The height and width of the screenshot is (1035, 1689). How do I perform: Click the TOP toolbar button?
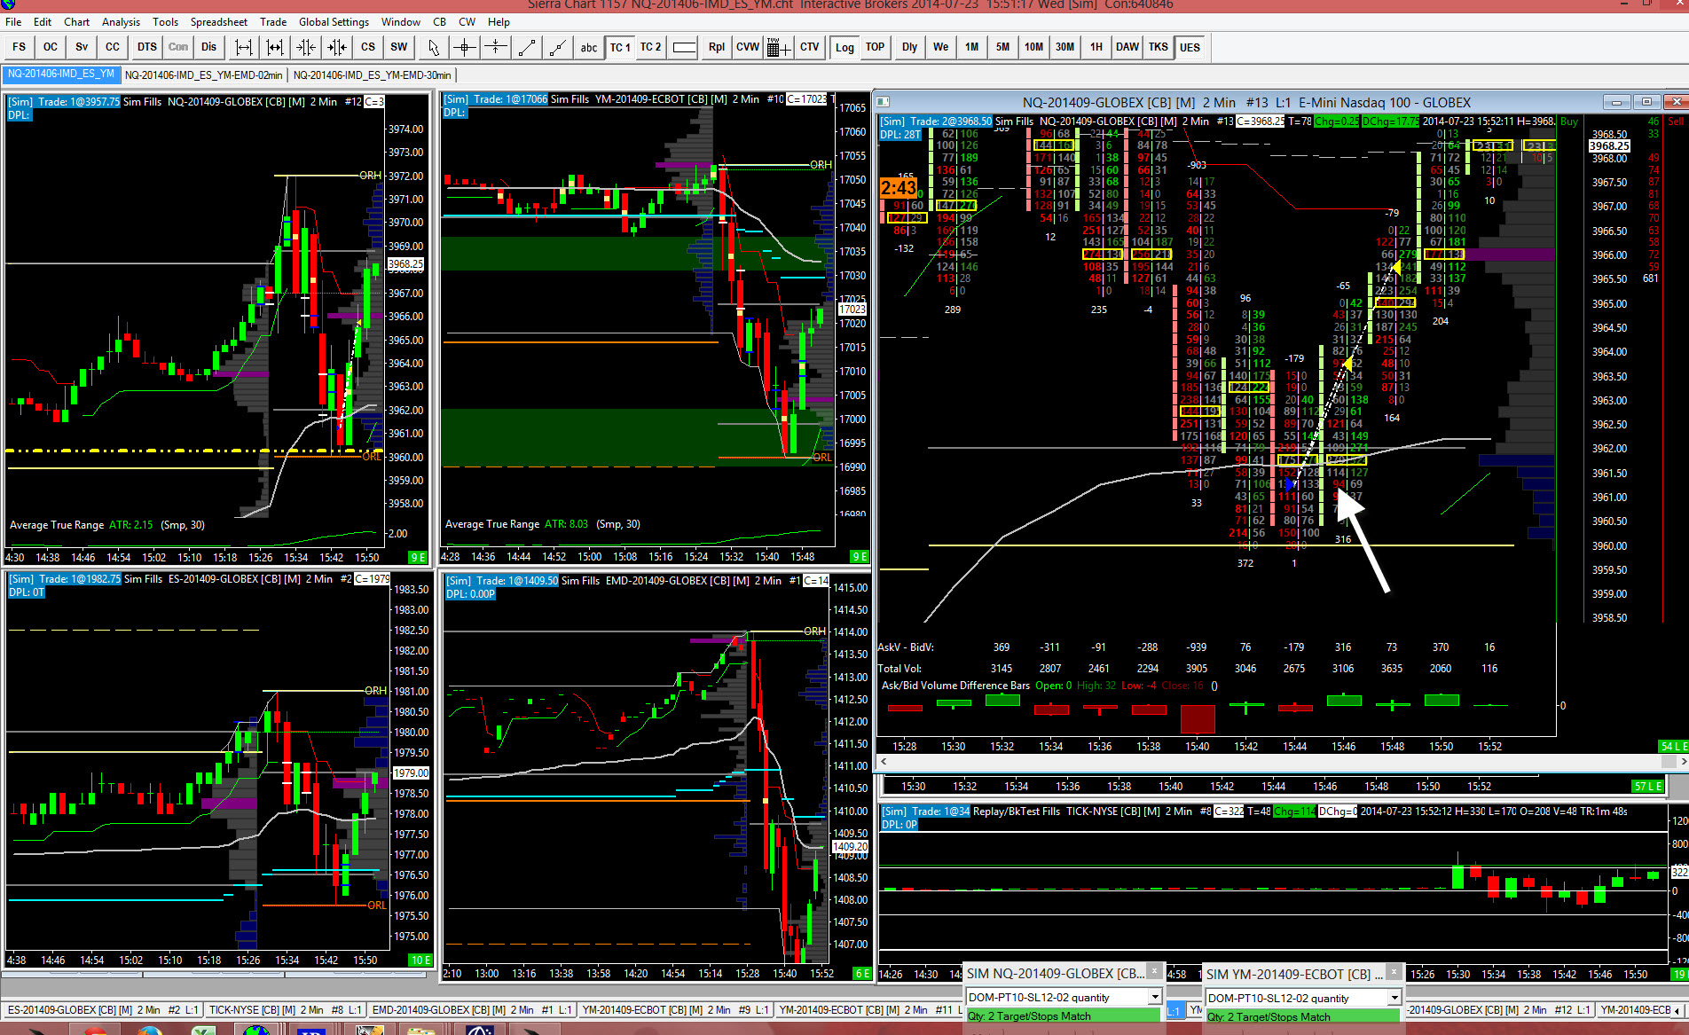pos(875,47)
